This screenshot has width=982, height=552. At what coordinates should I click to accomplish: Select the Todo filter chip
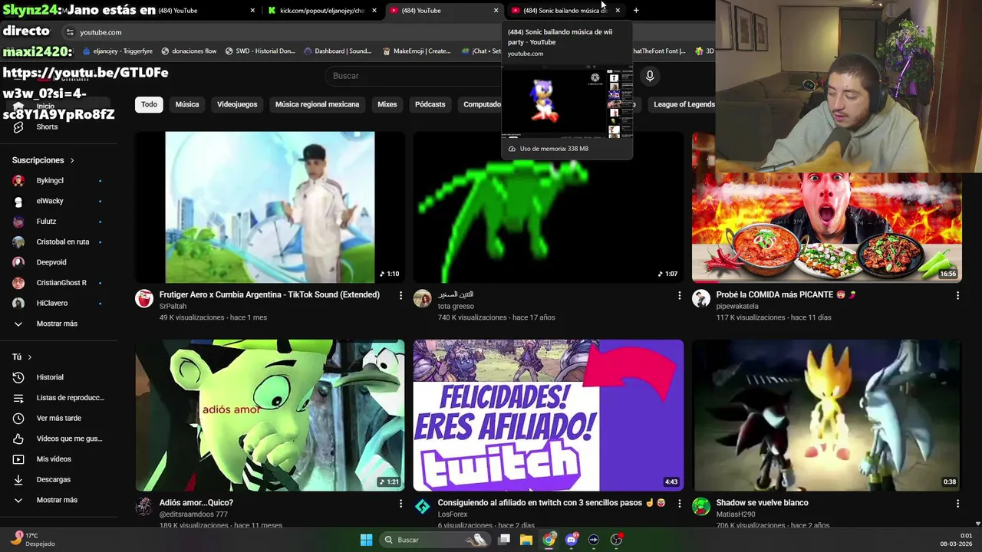(x=149, y=104)
